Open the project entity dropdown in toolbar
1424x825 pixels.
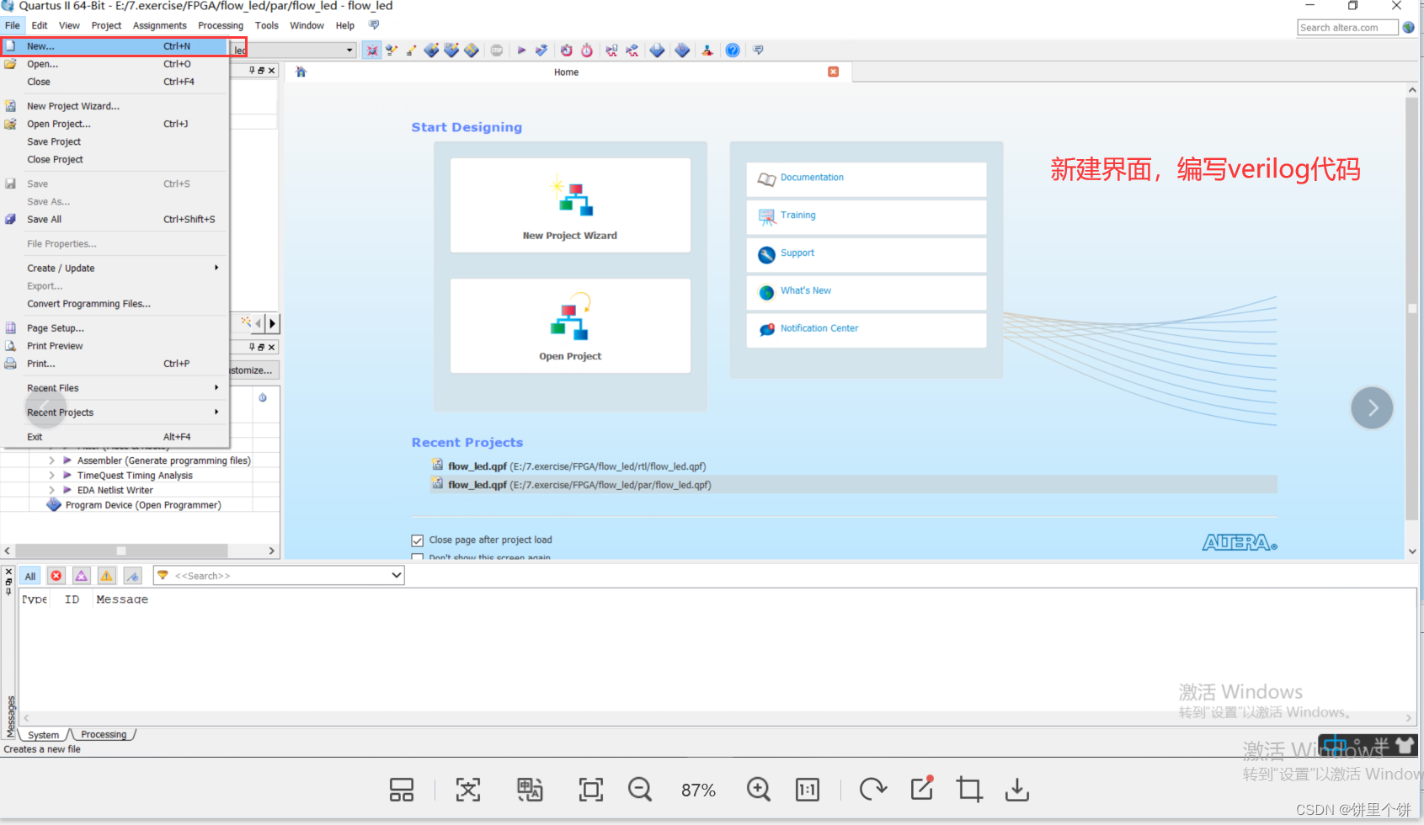(349, 51)
